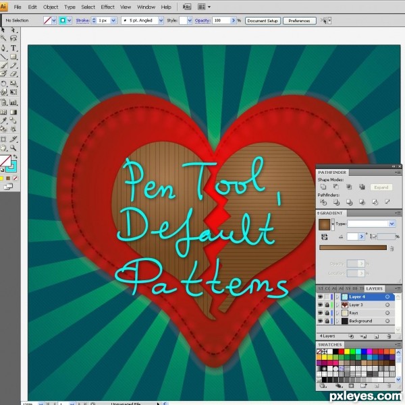Hide the Rays layer eye
The image size is (405, 405).
(x=321, y=313)
